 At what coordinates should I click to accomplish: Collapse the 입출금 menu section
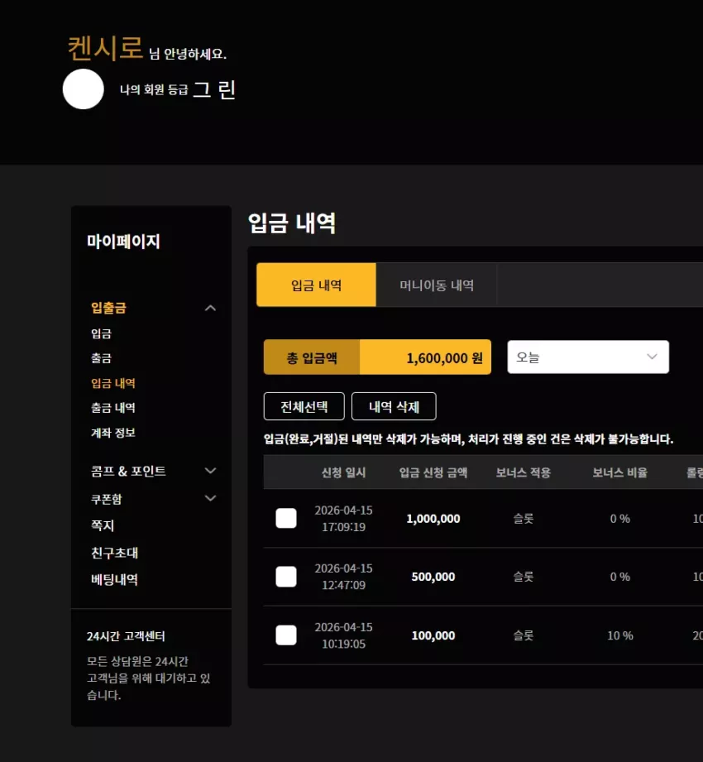(210, 308)
